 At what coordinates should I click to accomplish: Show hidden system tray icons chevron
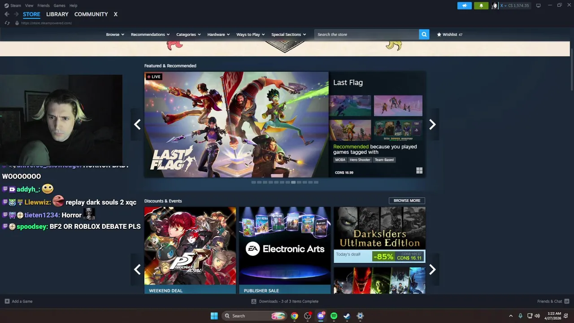coord(510,316)
